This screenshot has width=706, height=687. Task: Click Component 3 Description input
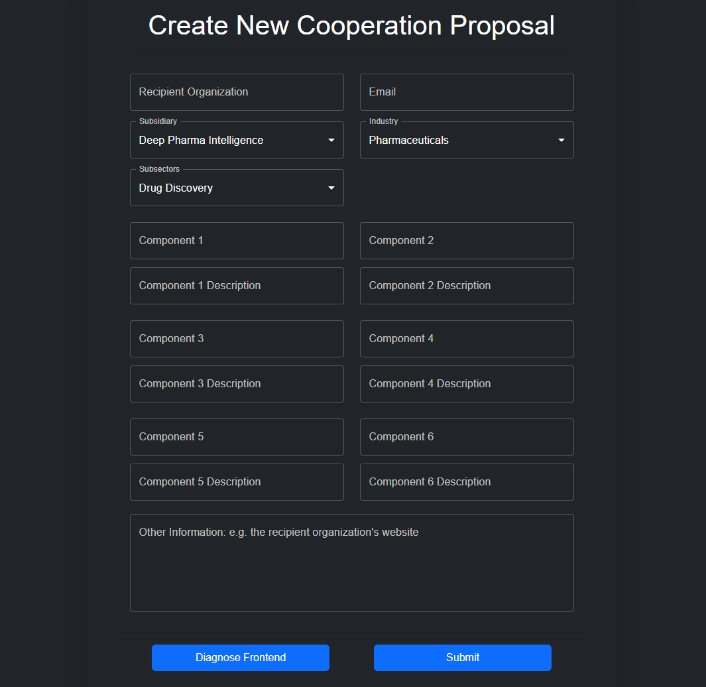[x=237, y=384]
